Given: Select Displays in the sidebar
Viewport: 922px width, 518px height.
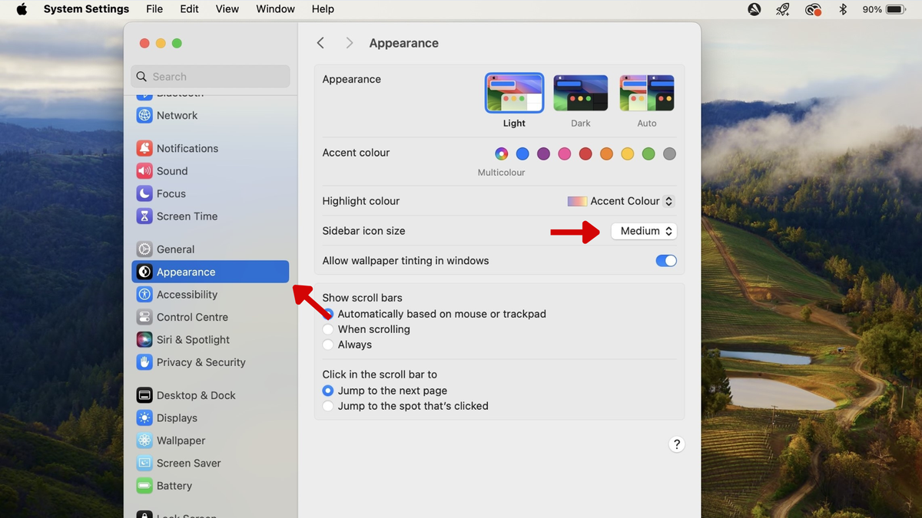Looking at the screenshot, I should coord(177,417).
